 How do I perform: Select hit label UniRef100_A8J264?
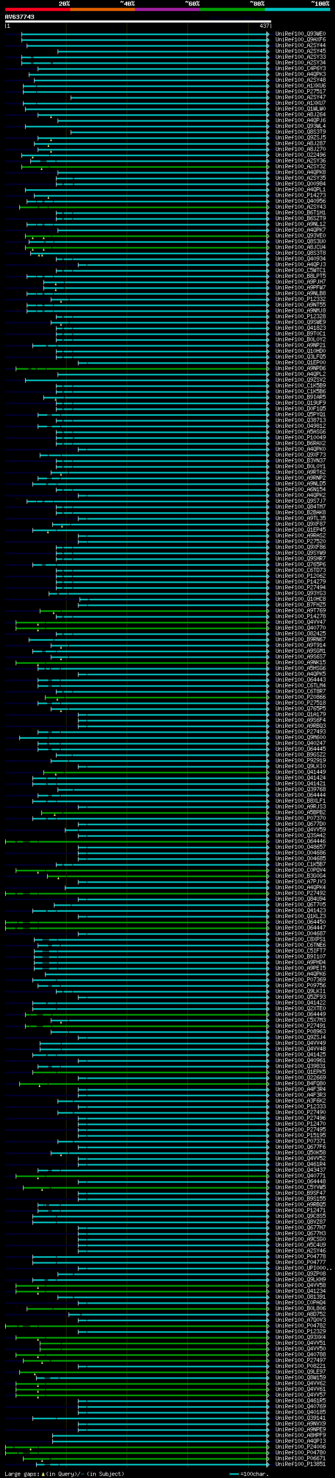[300, 114]
